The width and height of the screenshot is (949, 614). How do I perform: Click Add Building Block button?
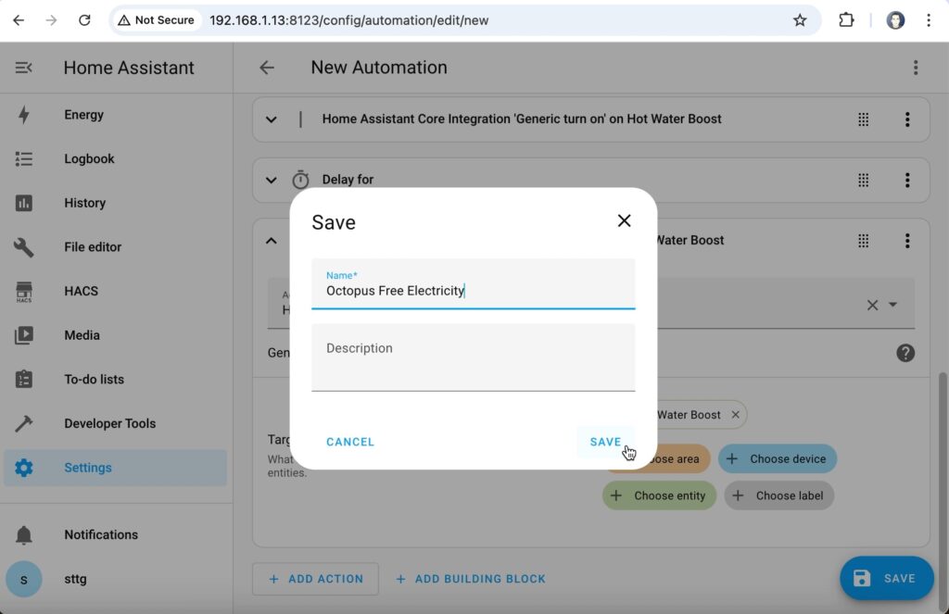[x=470, y=579]
